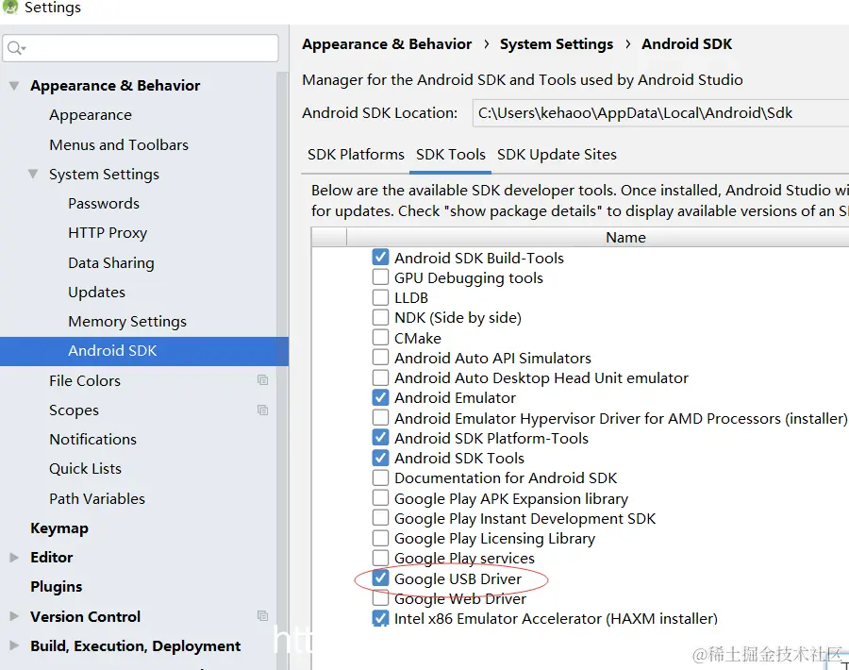Expand Build, Execution, Deployment section
Screen dimensions: 849x670
[x=14, y=645]
